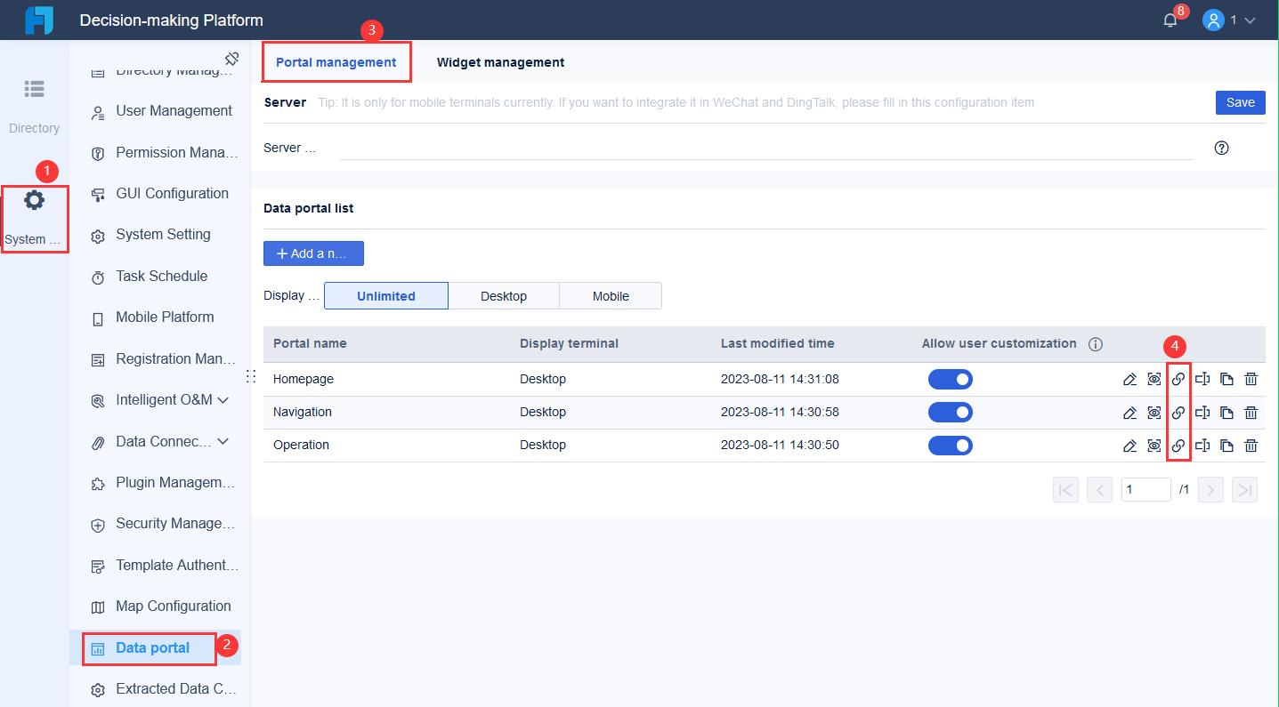Click the page number input field
Screen dimensions: 1279x707
(x=1145, y=489)
